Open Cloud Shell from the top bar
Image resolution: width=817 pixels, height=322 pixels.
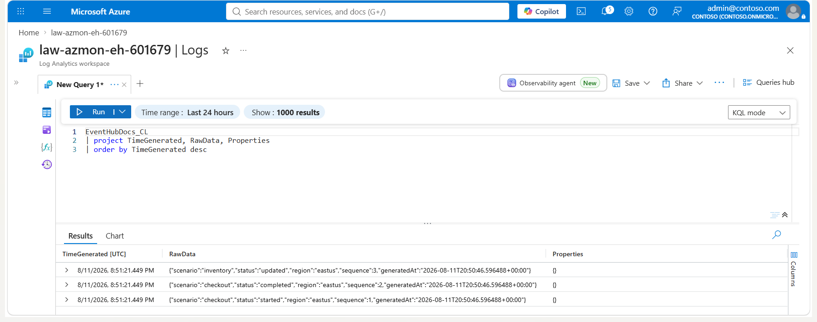pos(581,11)
